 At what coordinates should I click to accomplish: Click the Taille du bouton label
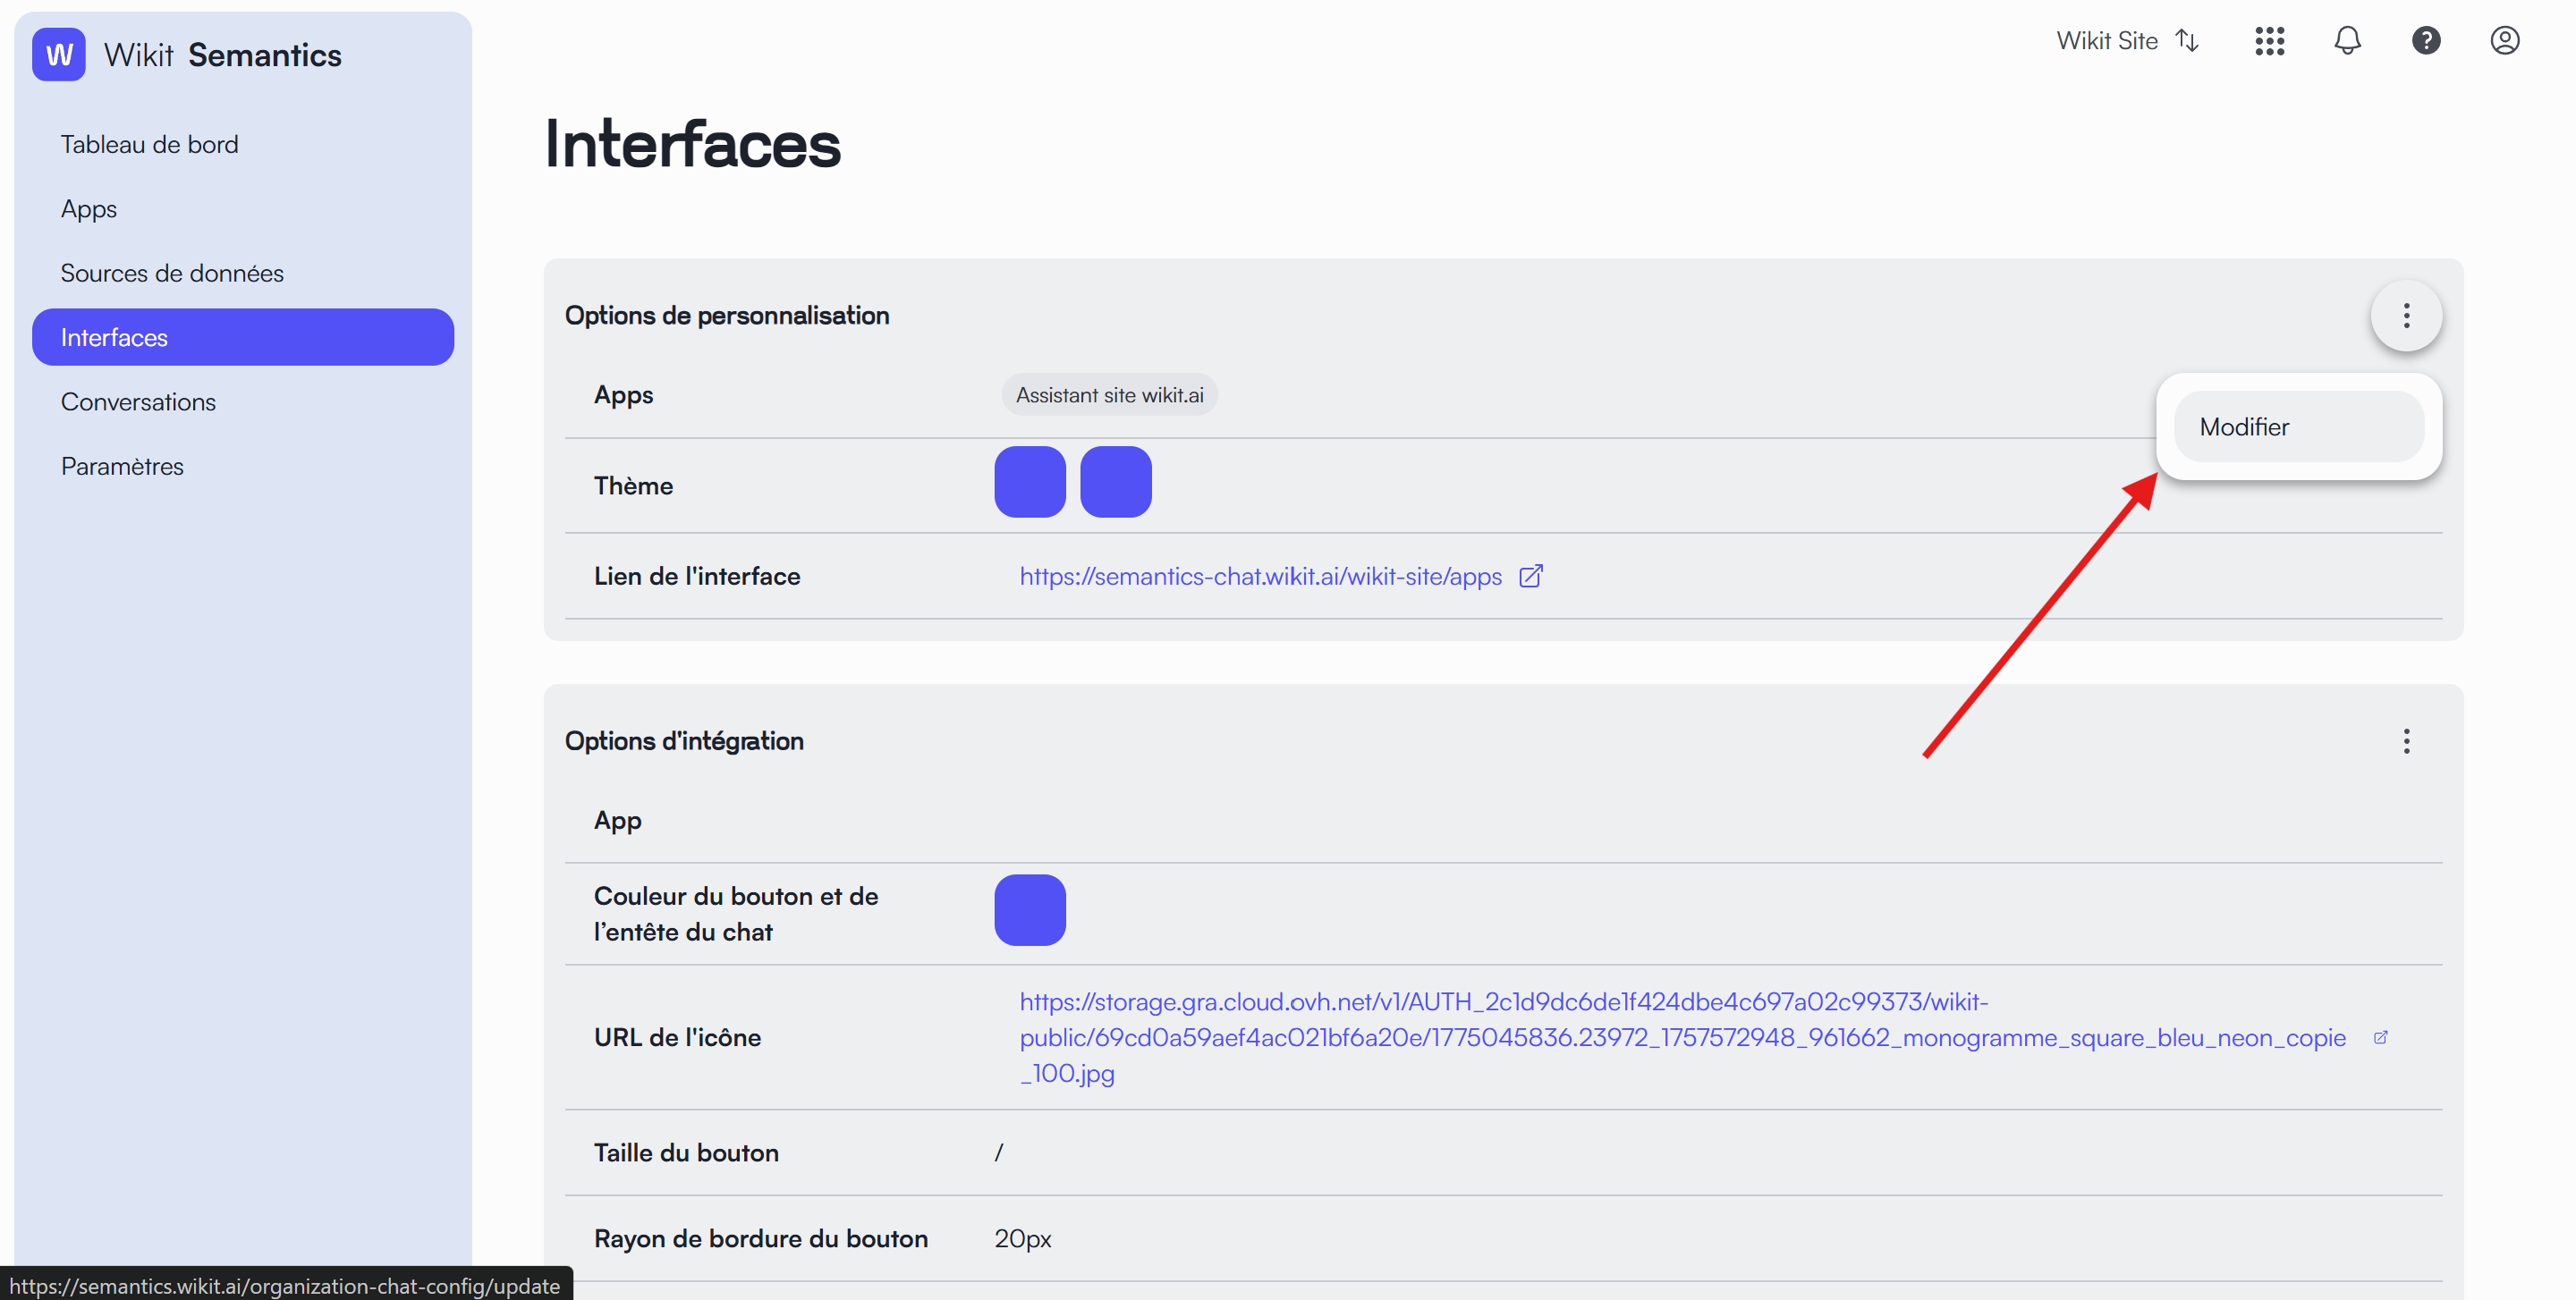pos(686,1153)
